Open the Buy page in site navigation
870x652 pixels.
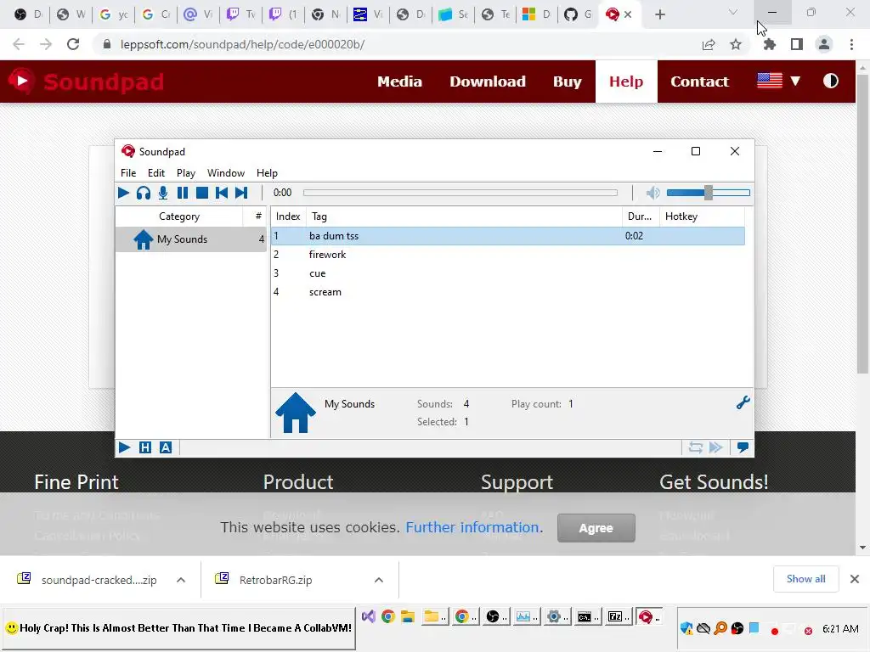(x=567, y=81)
